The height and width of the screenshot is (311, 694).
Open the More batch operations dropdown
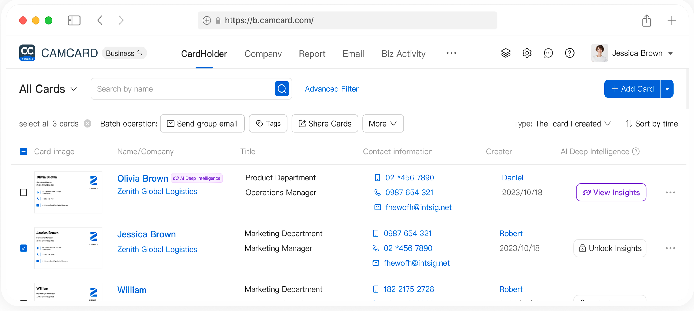383,124
